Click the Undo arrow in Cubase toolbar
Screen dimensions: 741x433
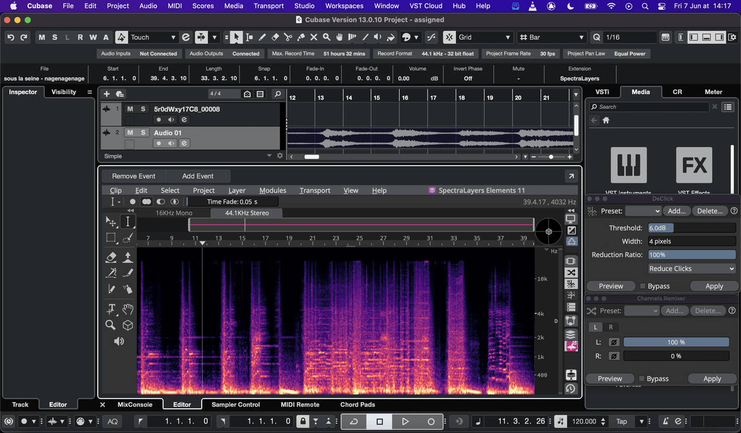[x=11, y=37]
